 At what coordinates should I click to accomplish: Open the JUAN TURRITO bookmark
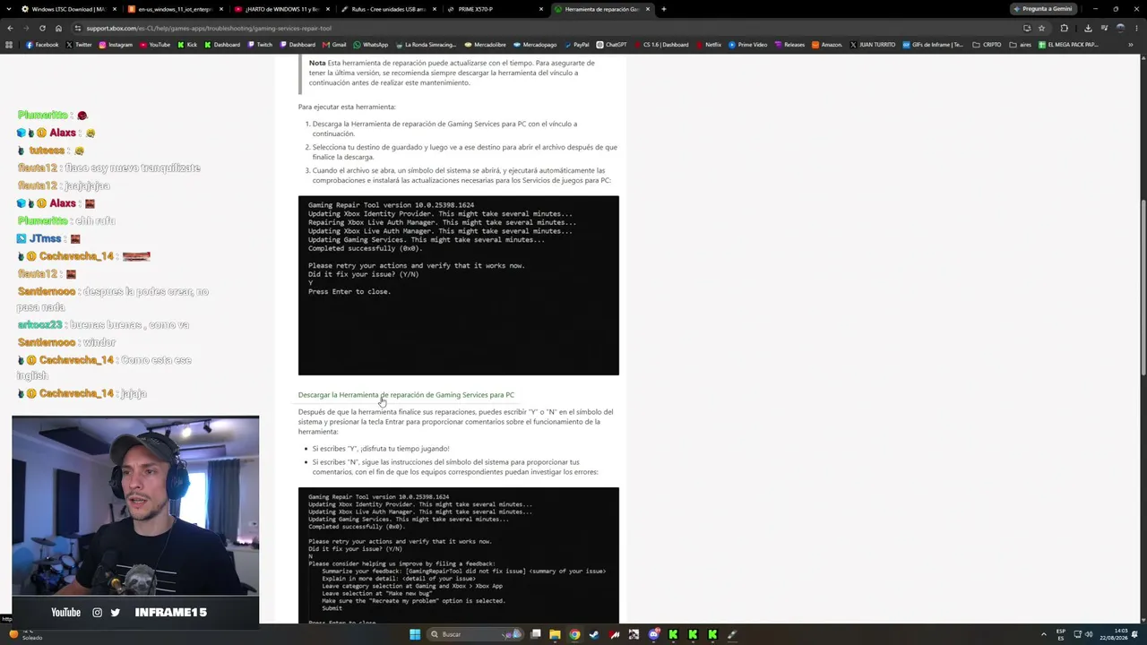[872, 45]
